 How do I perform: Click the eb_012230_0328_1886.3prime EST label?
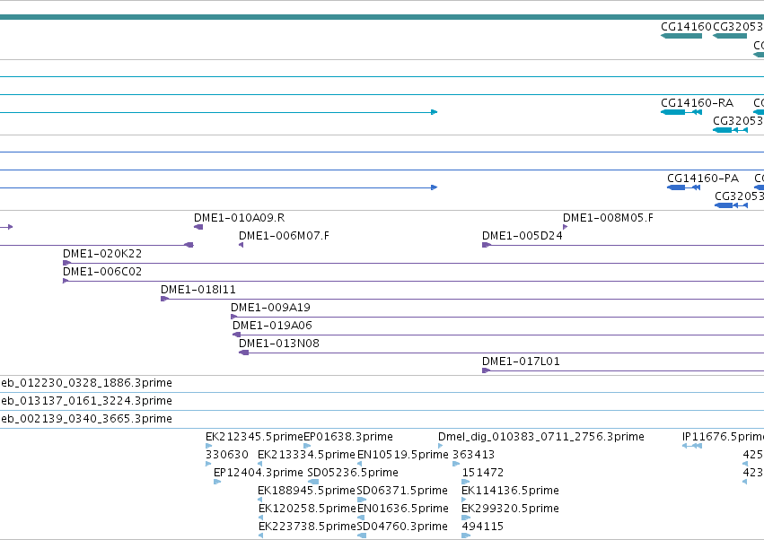86,383
